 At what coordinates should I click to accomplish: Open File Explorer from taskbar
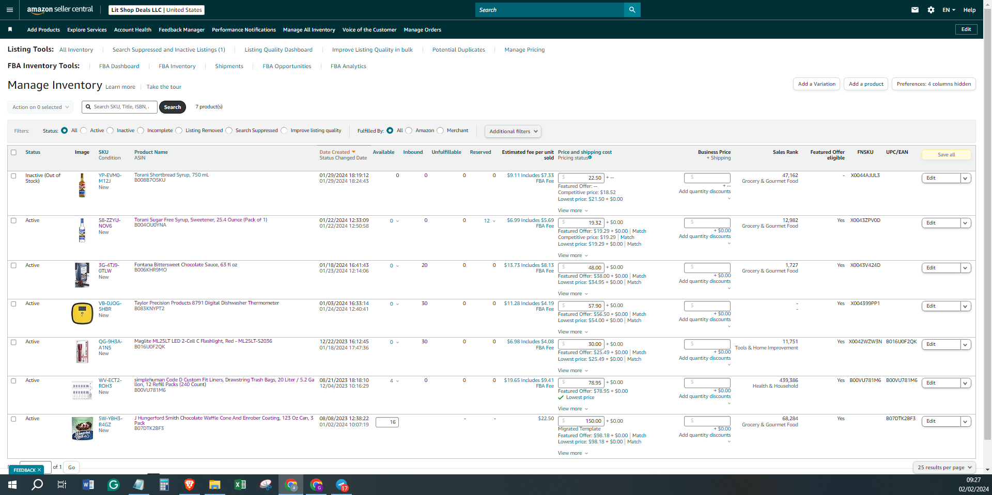[x=215, y=485]
